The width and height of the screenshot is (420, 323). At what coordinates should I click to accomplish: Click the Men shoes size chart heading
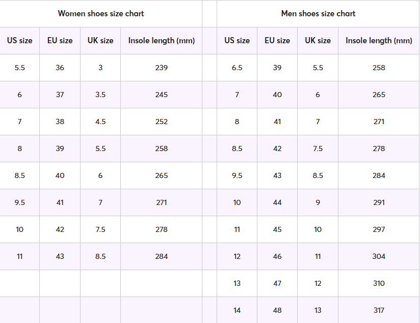click(x=318, y=14)
